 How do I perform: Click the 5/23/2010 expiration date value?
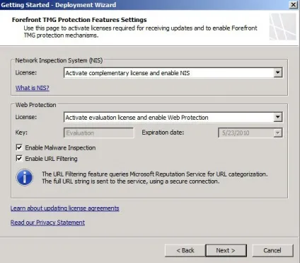236,133
